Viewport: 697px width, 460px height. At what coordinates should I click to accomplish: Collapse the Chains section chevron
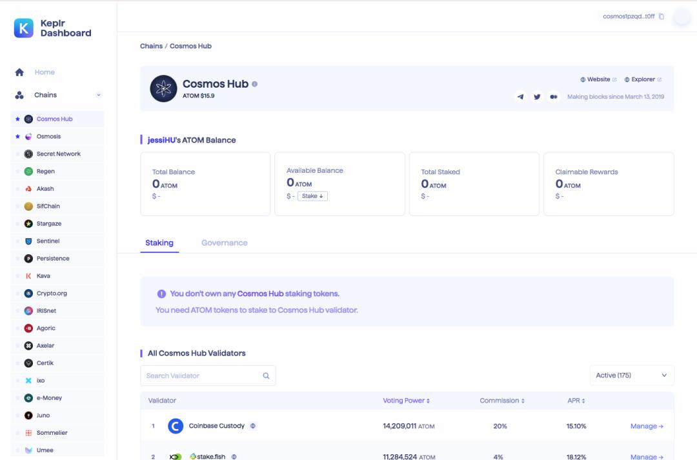99,95
